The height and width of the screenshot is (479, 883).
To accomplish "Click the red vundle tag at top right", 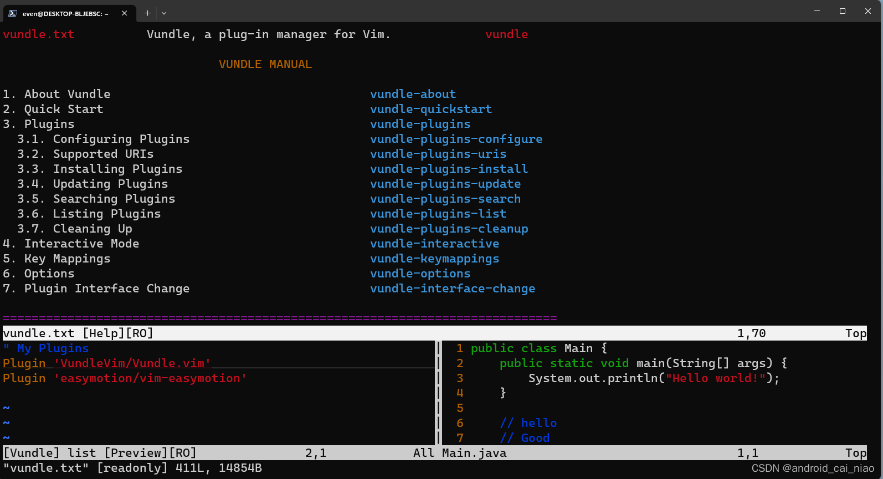I will pos(507,34).
